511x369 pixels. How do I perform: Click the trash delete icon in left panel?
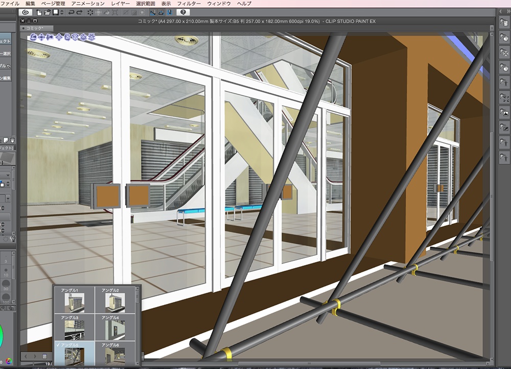click(12, 140)
